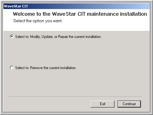This screenshot has width=153, height=115.
Task: Choose the Remove current installation radio button
Action: click(x=12, y=68)
